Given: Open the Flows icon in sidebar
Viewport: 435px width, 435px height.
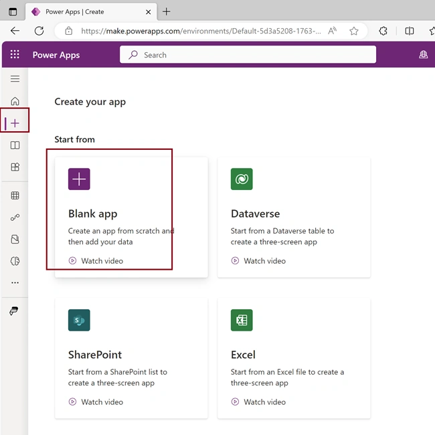Looking at the screenshot, I should (x=15, y=217).
